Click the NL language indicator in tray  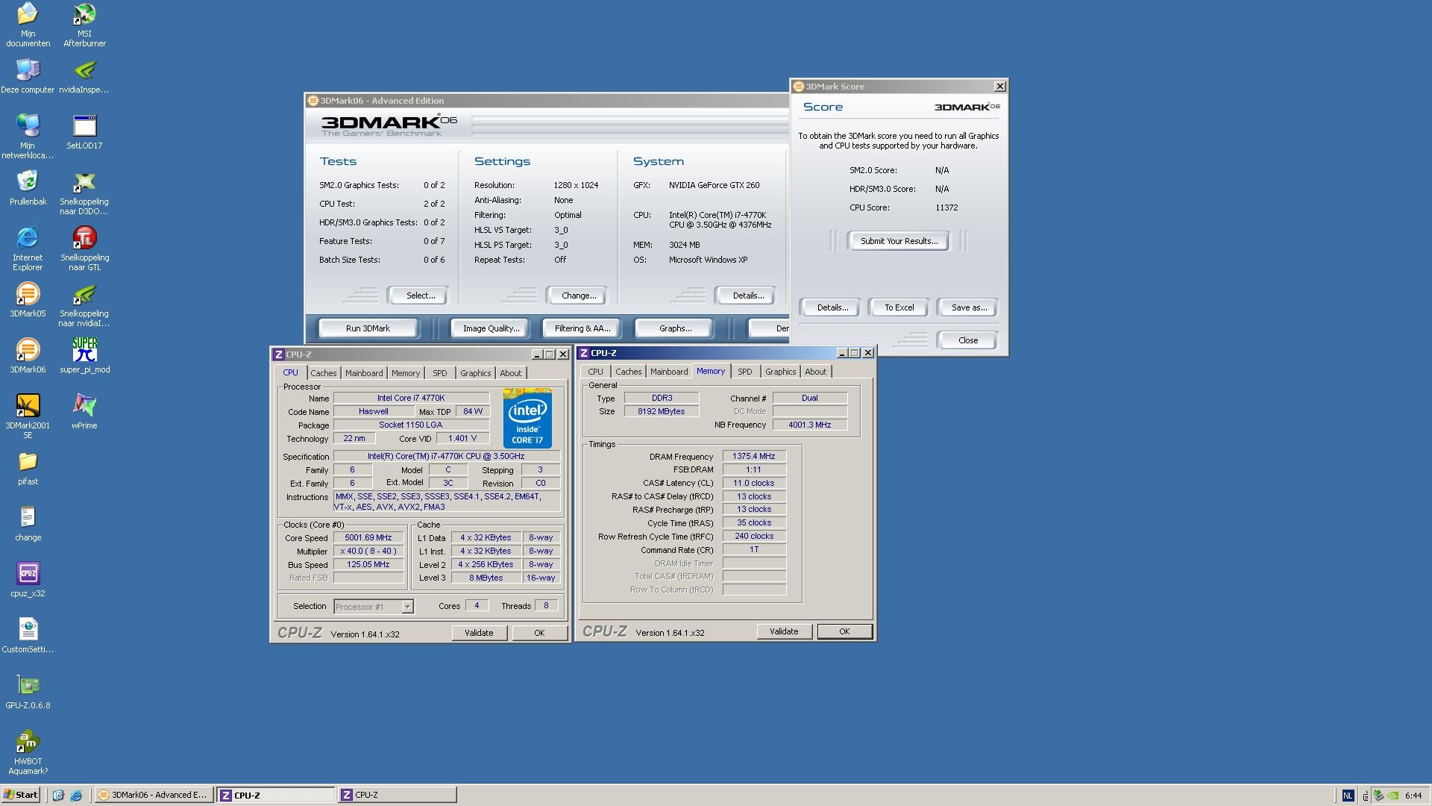pyautogui.click(x=1347, y=796)
